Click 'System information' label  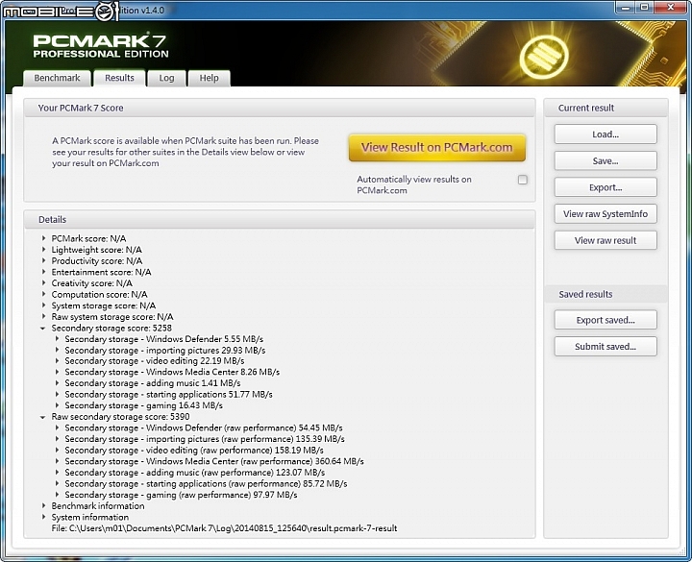[x=90, y=517]
